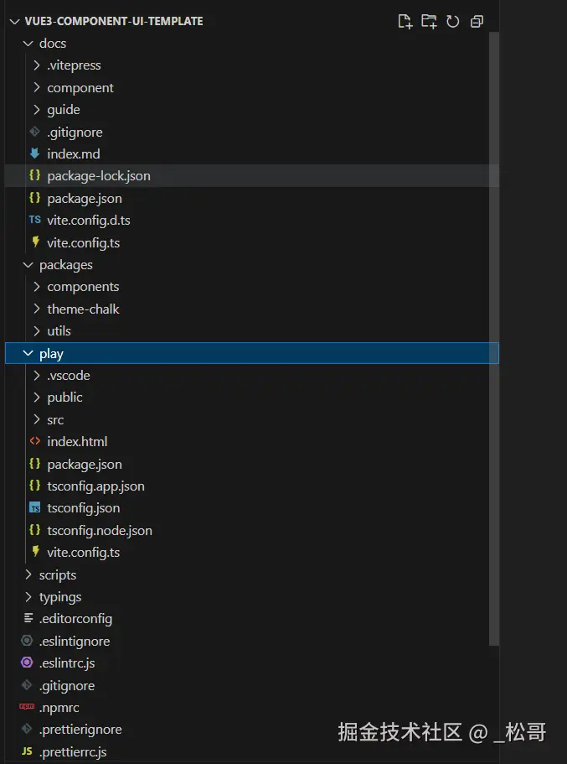
Task: Click the index.html file icon
Action: [34, 442]
